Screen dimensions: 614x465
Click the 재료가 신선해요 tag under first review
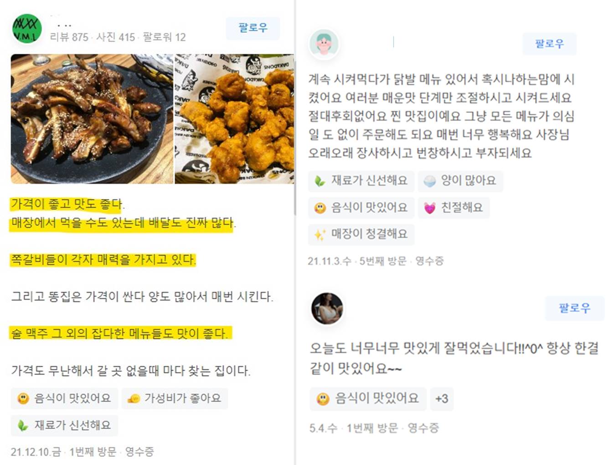(x=64, y=425)
